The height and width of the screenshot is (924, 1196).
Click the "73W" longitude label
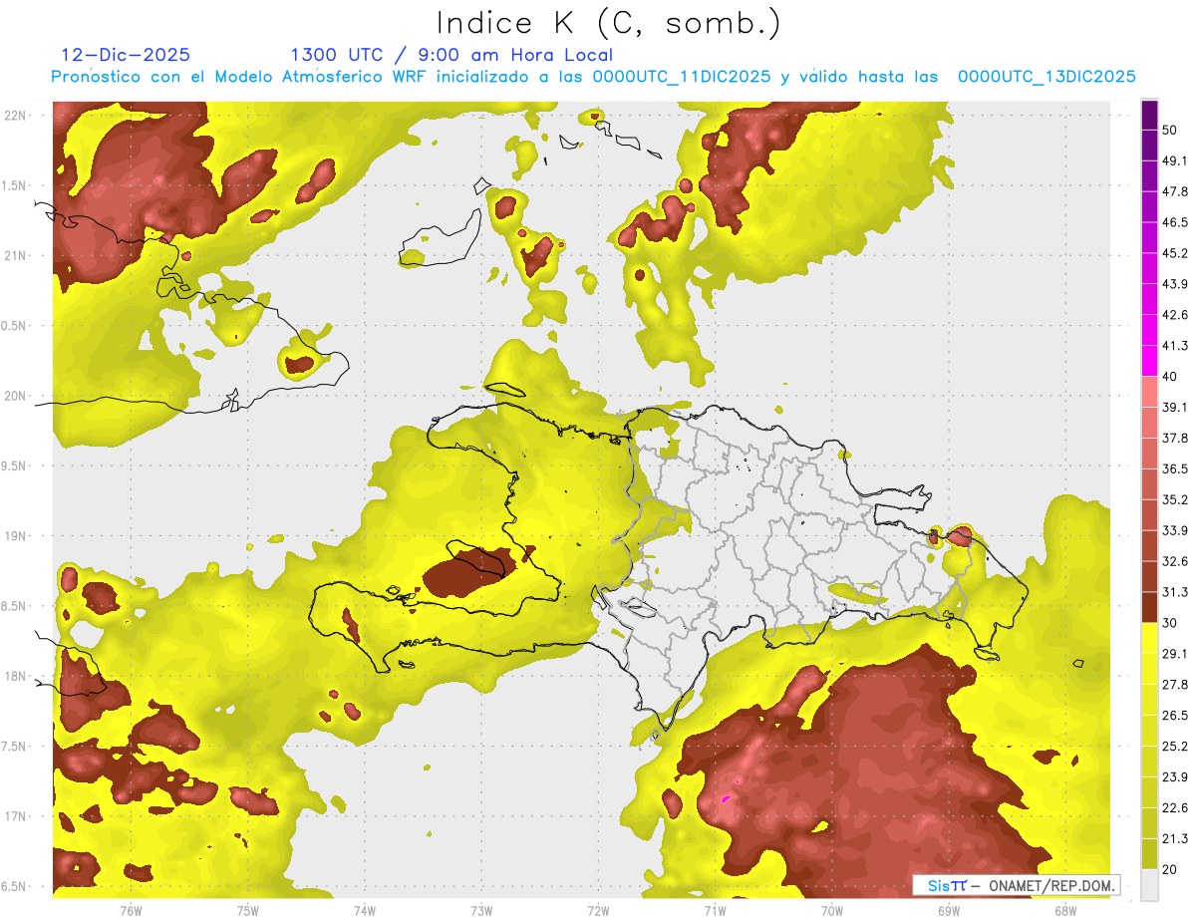coord(481,911)
